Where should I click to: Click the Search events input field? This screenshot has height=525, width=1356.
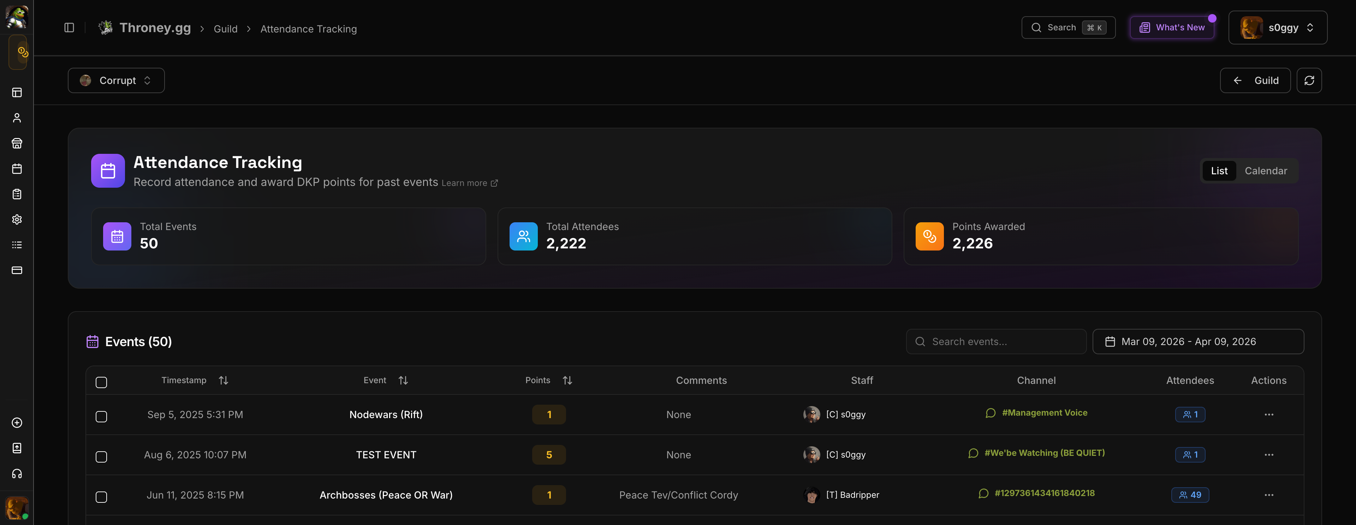pos(996,342)
